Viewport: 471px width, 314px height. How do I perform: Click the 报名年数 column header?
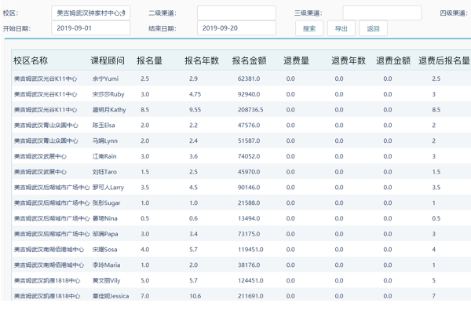pos(203,61)
